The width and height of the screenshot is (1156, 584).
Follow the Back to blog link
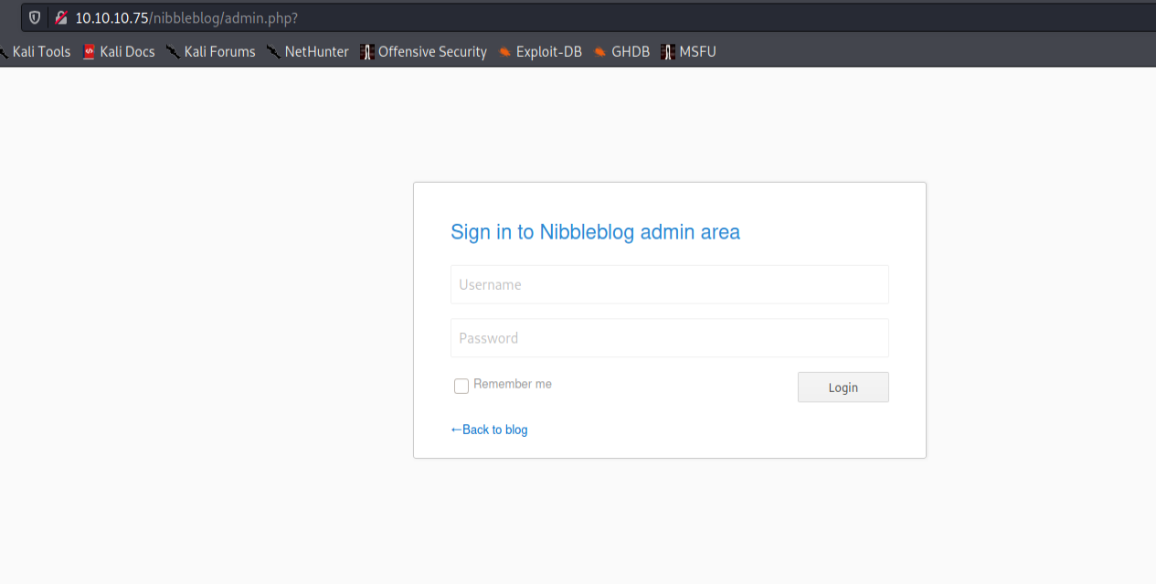point(489,429)
